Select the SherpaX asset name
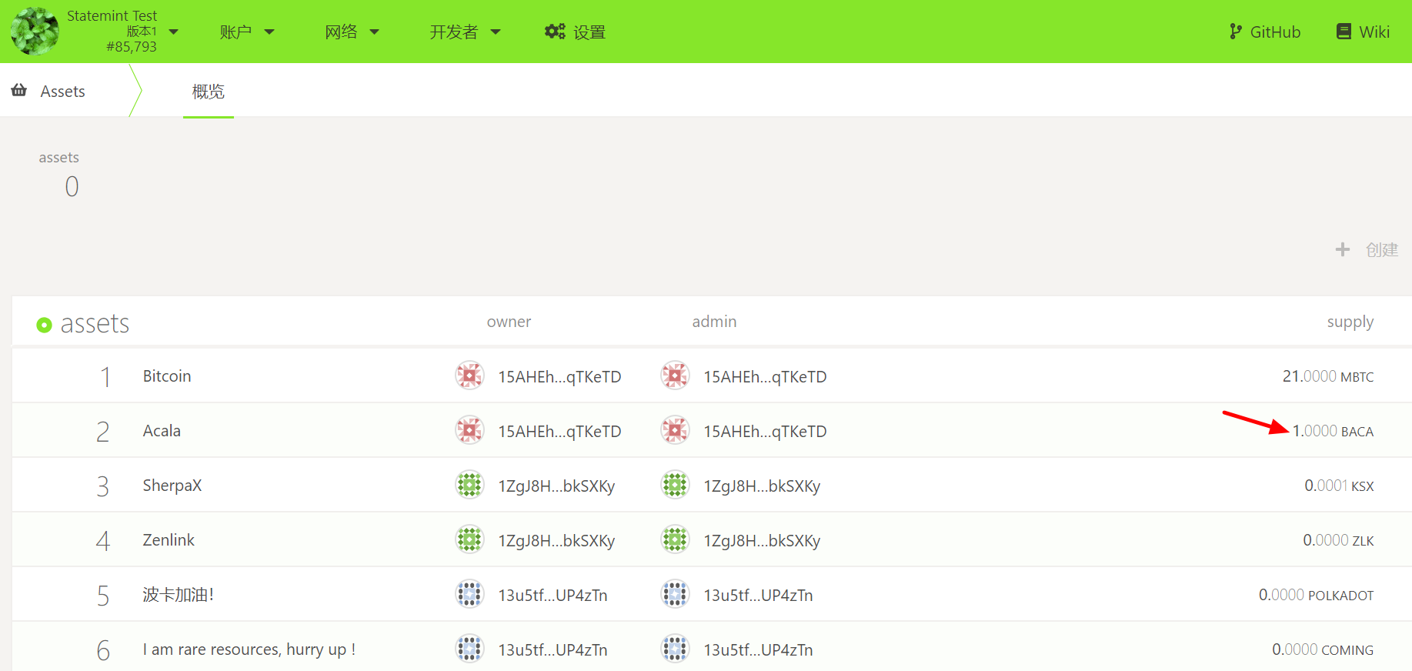The image size is (1412, 671). point(172,486)
